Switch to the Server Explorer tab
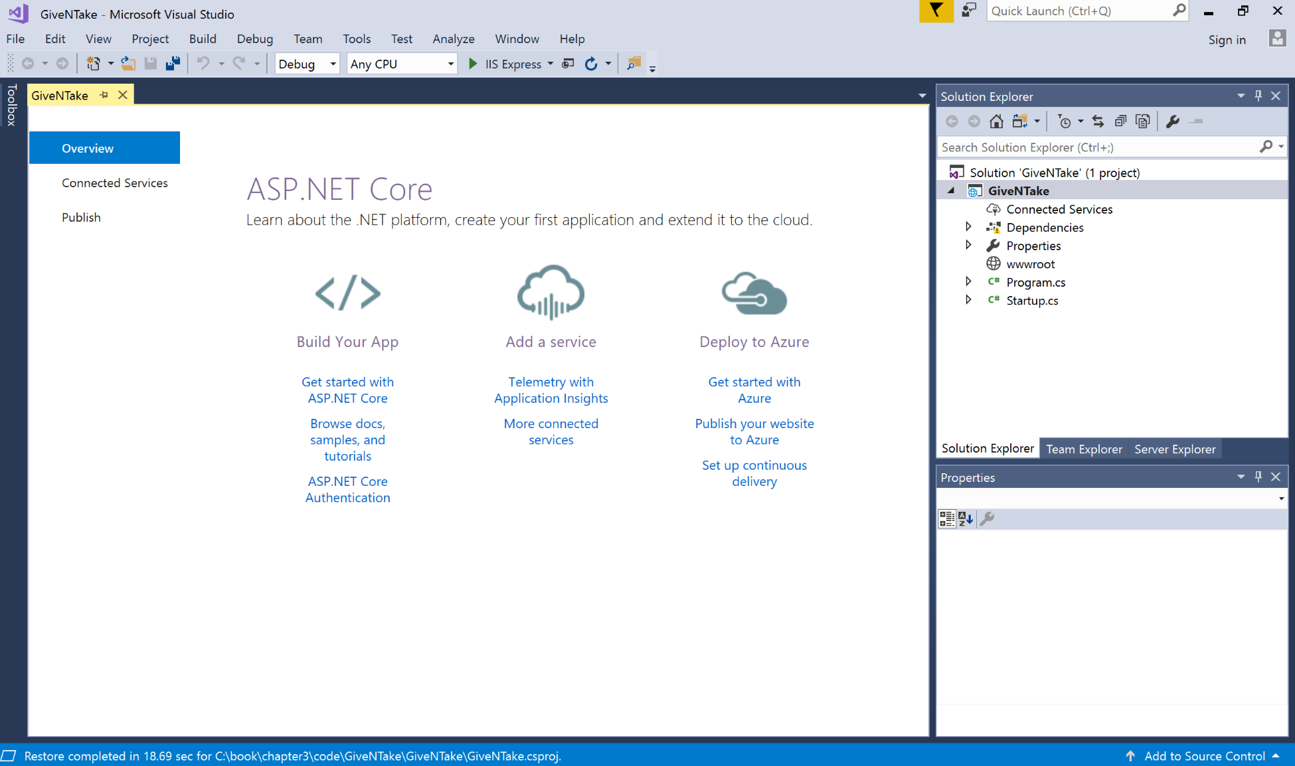This screenshot has width=1295, height=766. (1175, 449)
